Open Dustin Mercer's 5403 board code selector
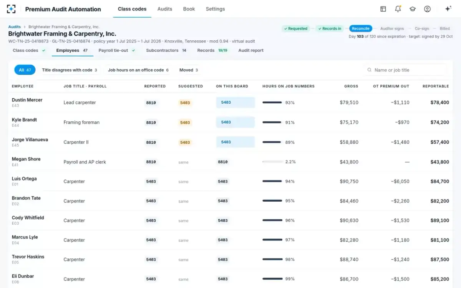 coord(235,103)
